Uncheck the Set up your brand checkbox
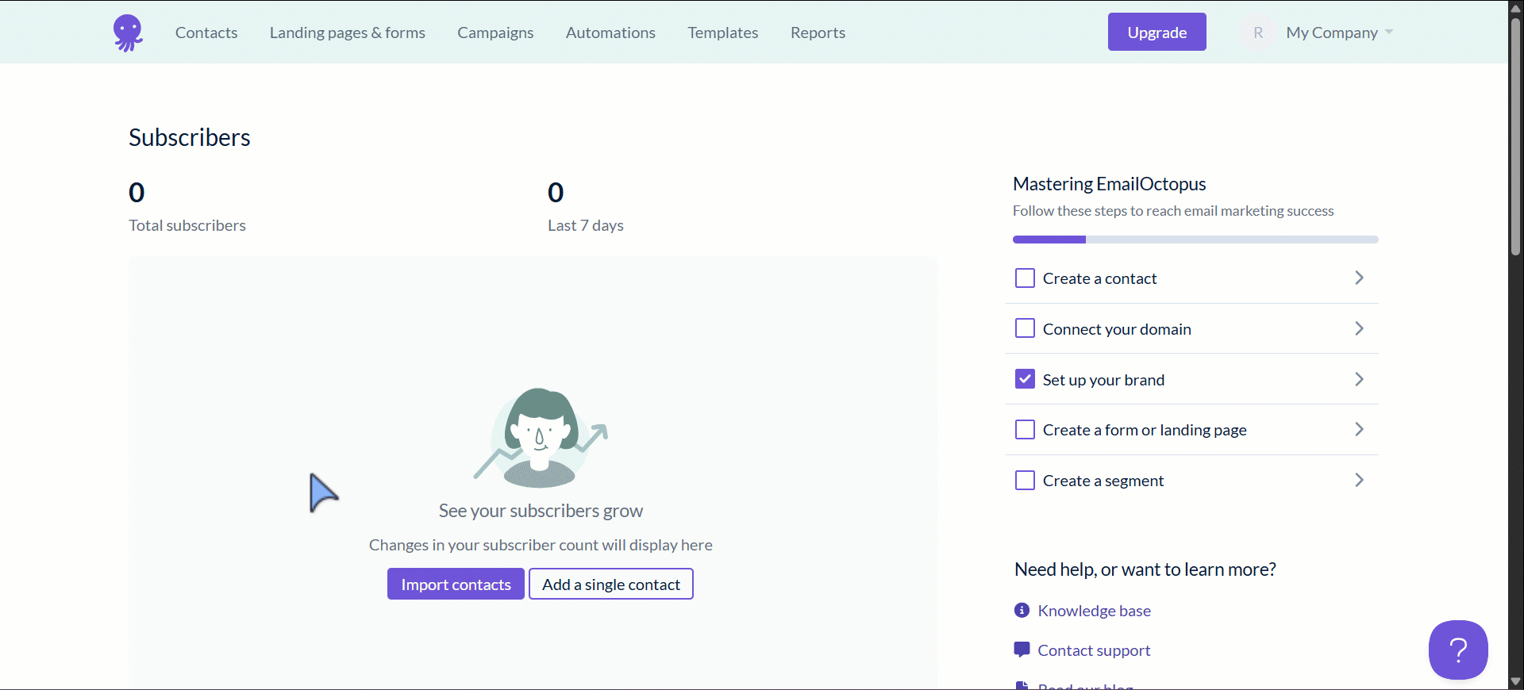1524x690 pixels. pyautogui.click(x=1025, y=379)
